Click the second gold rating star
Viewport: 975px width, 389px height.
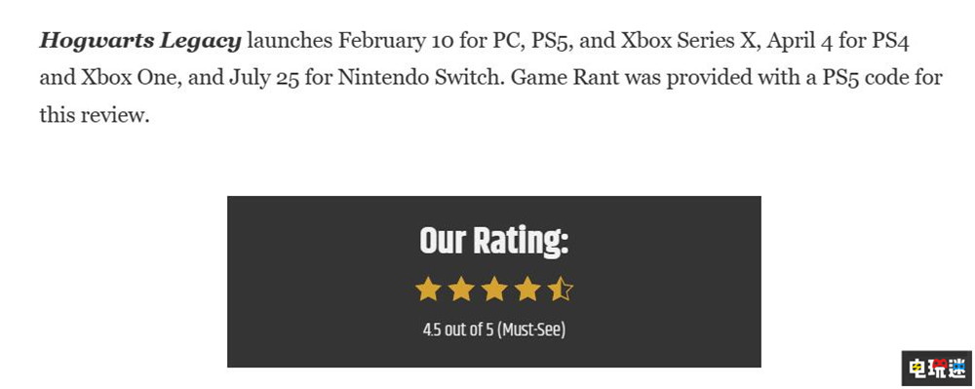[461, 290]
